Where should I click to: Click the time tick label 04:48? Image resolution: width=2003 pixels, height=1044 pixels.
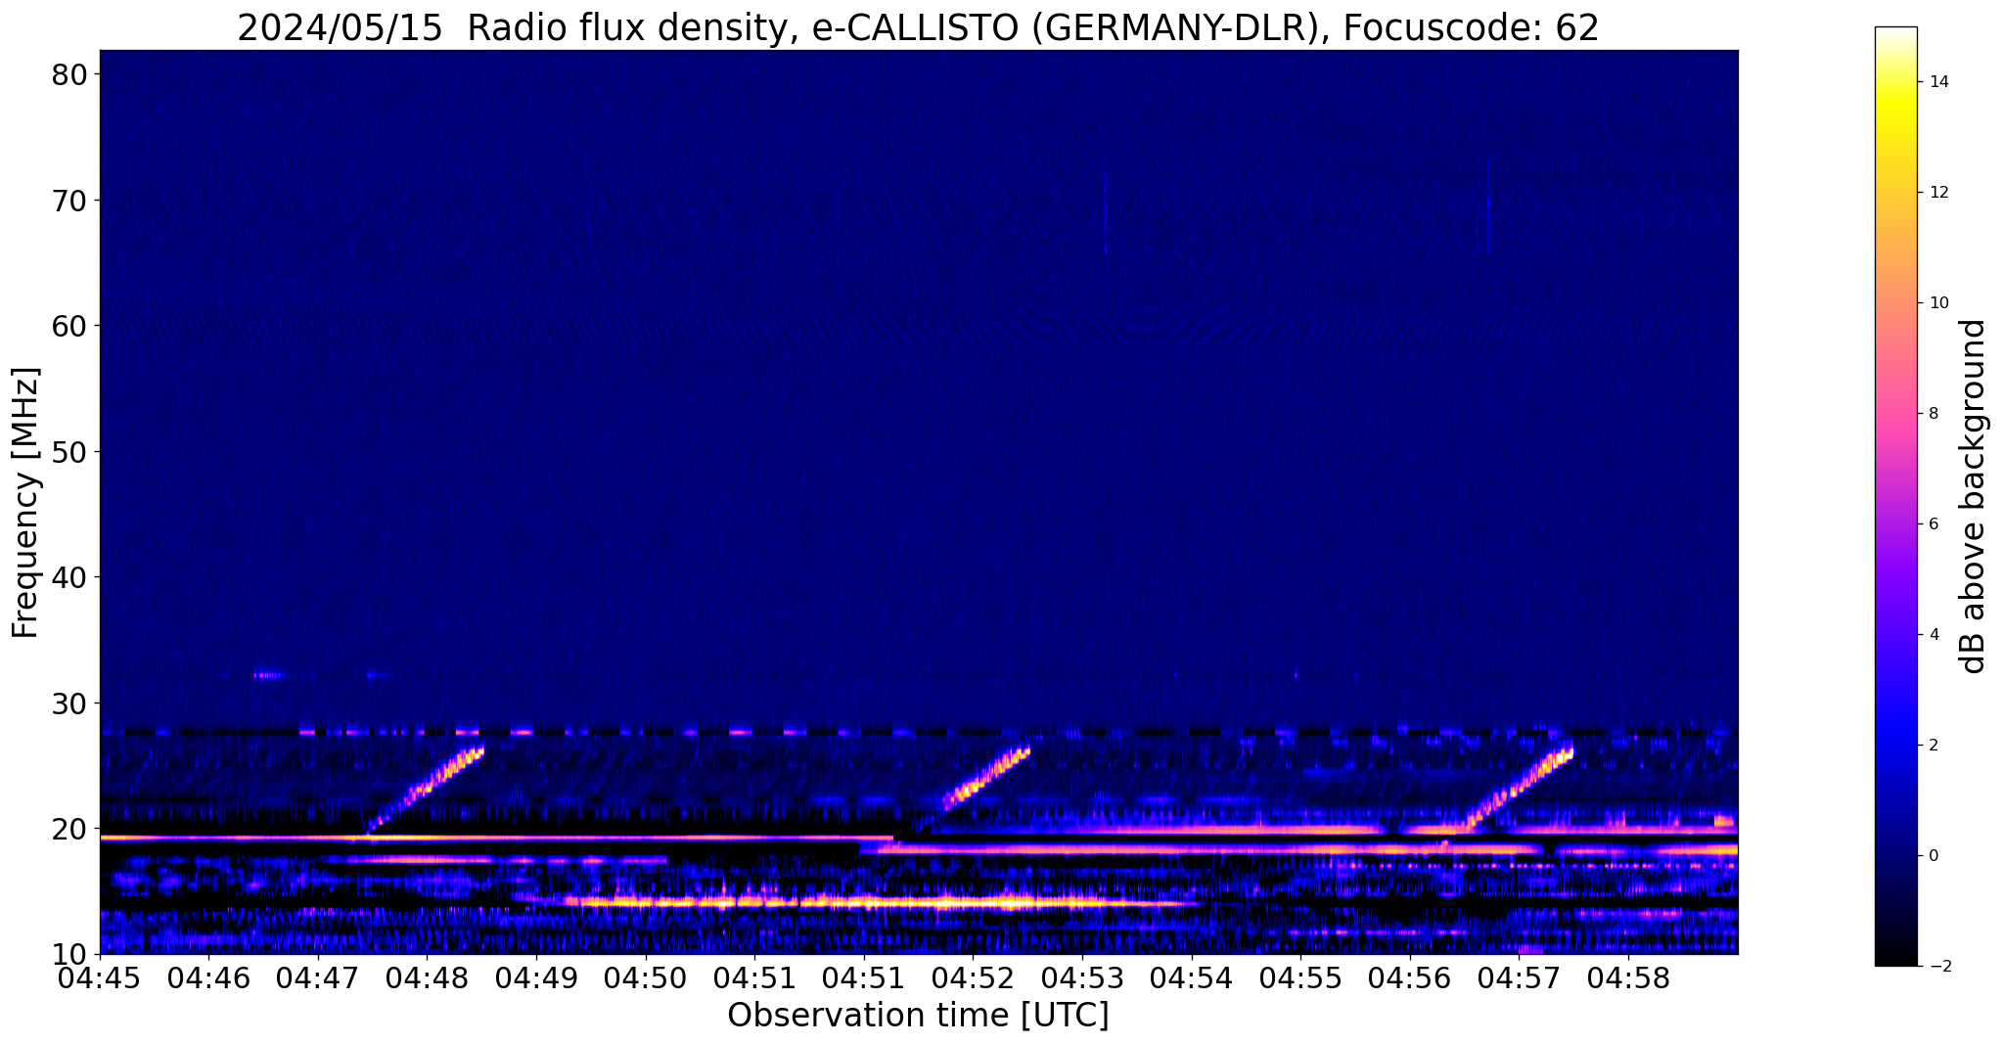pos(428,978)
